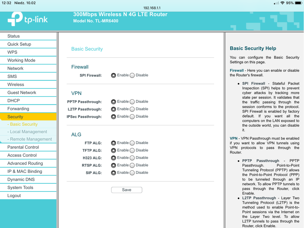This screenshot has height=228, width=304.
Task: Expand the Forwarding menu section
Action: 18,109
